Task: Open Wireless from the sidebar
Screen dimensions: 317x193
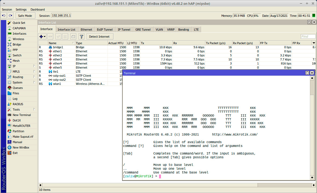Action: (x=18, y=39)
